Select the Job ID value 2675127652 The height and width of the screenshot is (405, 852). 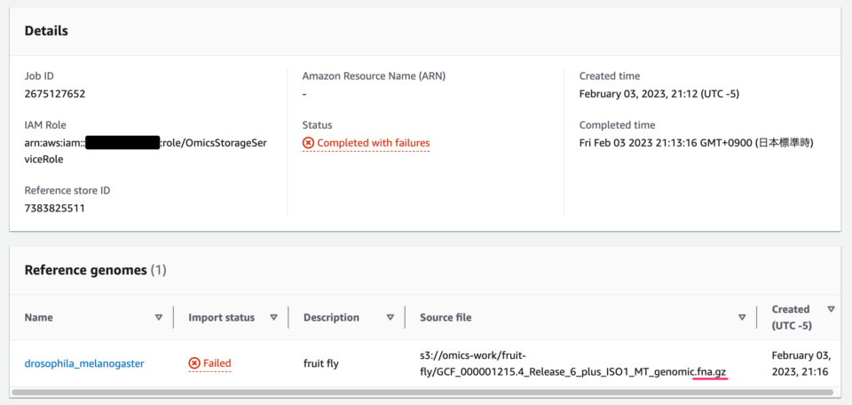[55, 94]
